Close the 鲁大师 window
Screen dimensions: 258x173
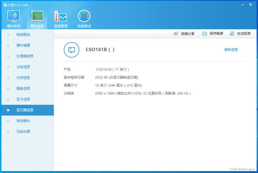coord(250,5)
